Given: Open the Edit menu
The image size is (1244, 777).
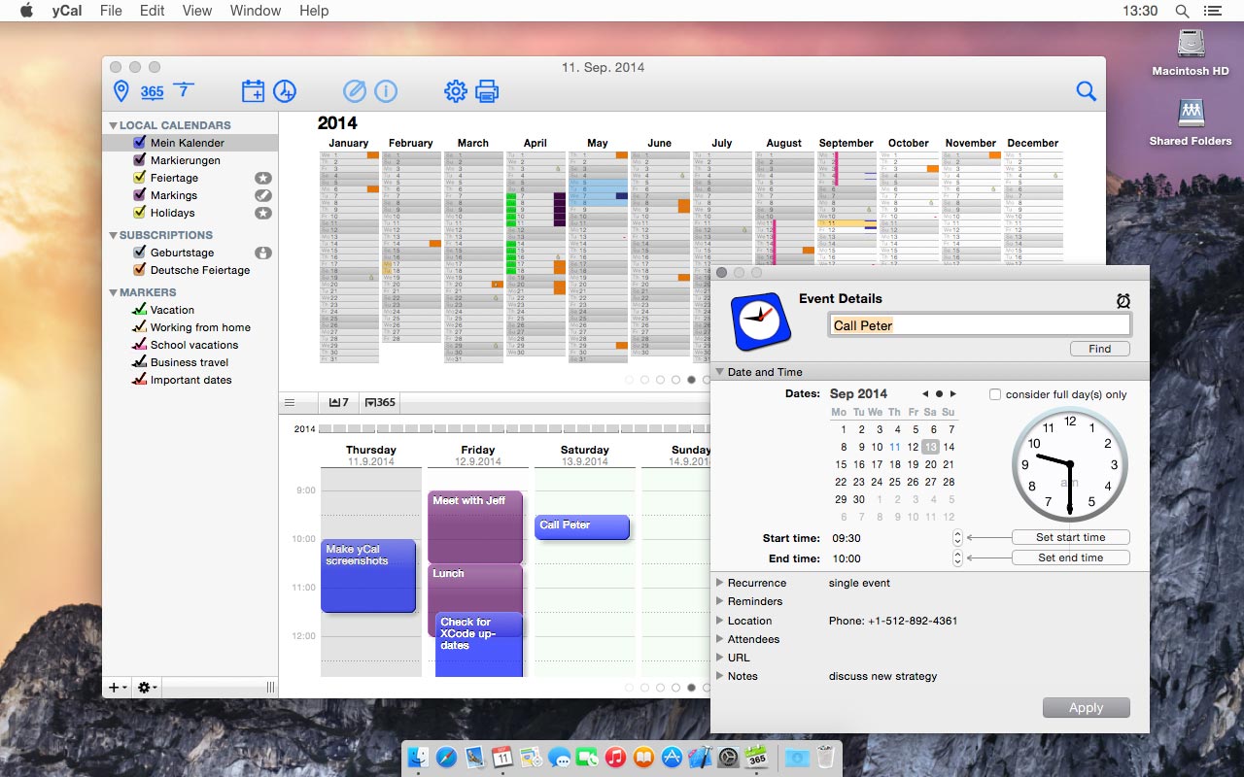Looking at the screenshot, I should point(152,11).
